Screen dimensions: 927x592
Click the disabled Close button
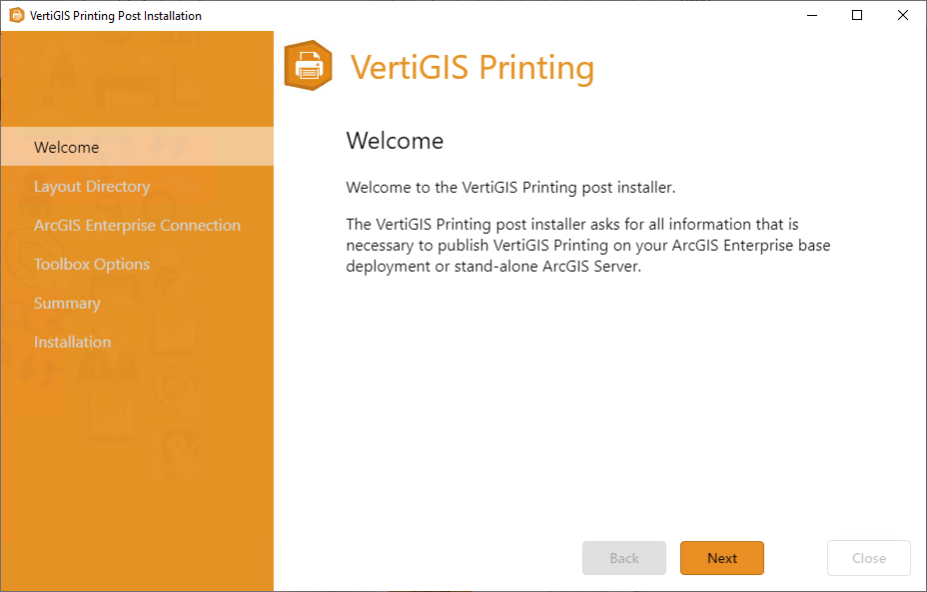click(868, 558)
